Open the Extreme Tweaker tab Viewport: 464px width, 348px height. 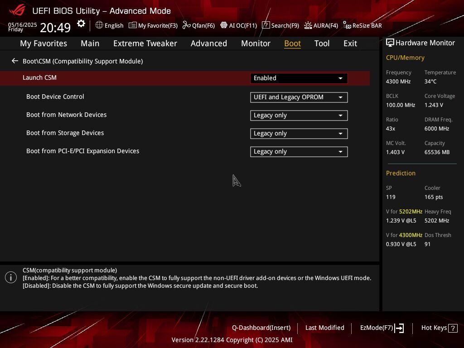[145, 43]
